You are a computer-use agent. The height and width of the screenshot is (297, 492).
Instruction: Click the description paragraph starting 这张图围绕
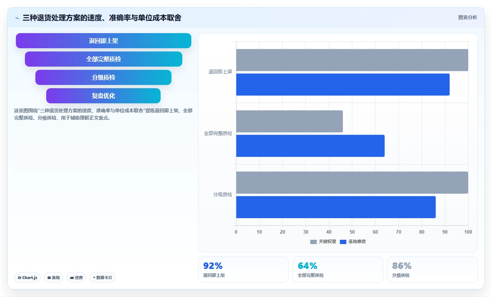point(103,114)
